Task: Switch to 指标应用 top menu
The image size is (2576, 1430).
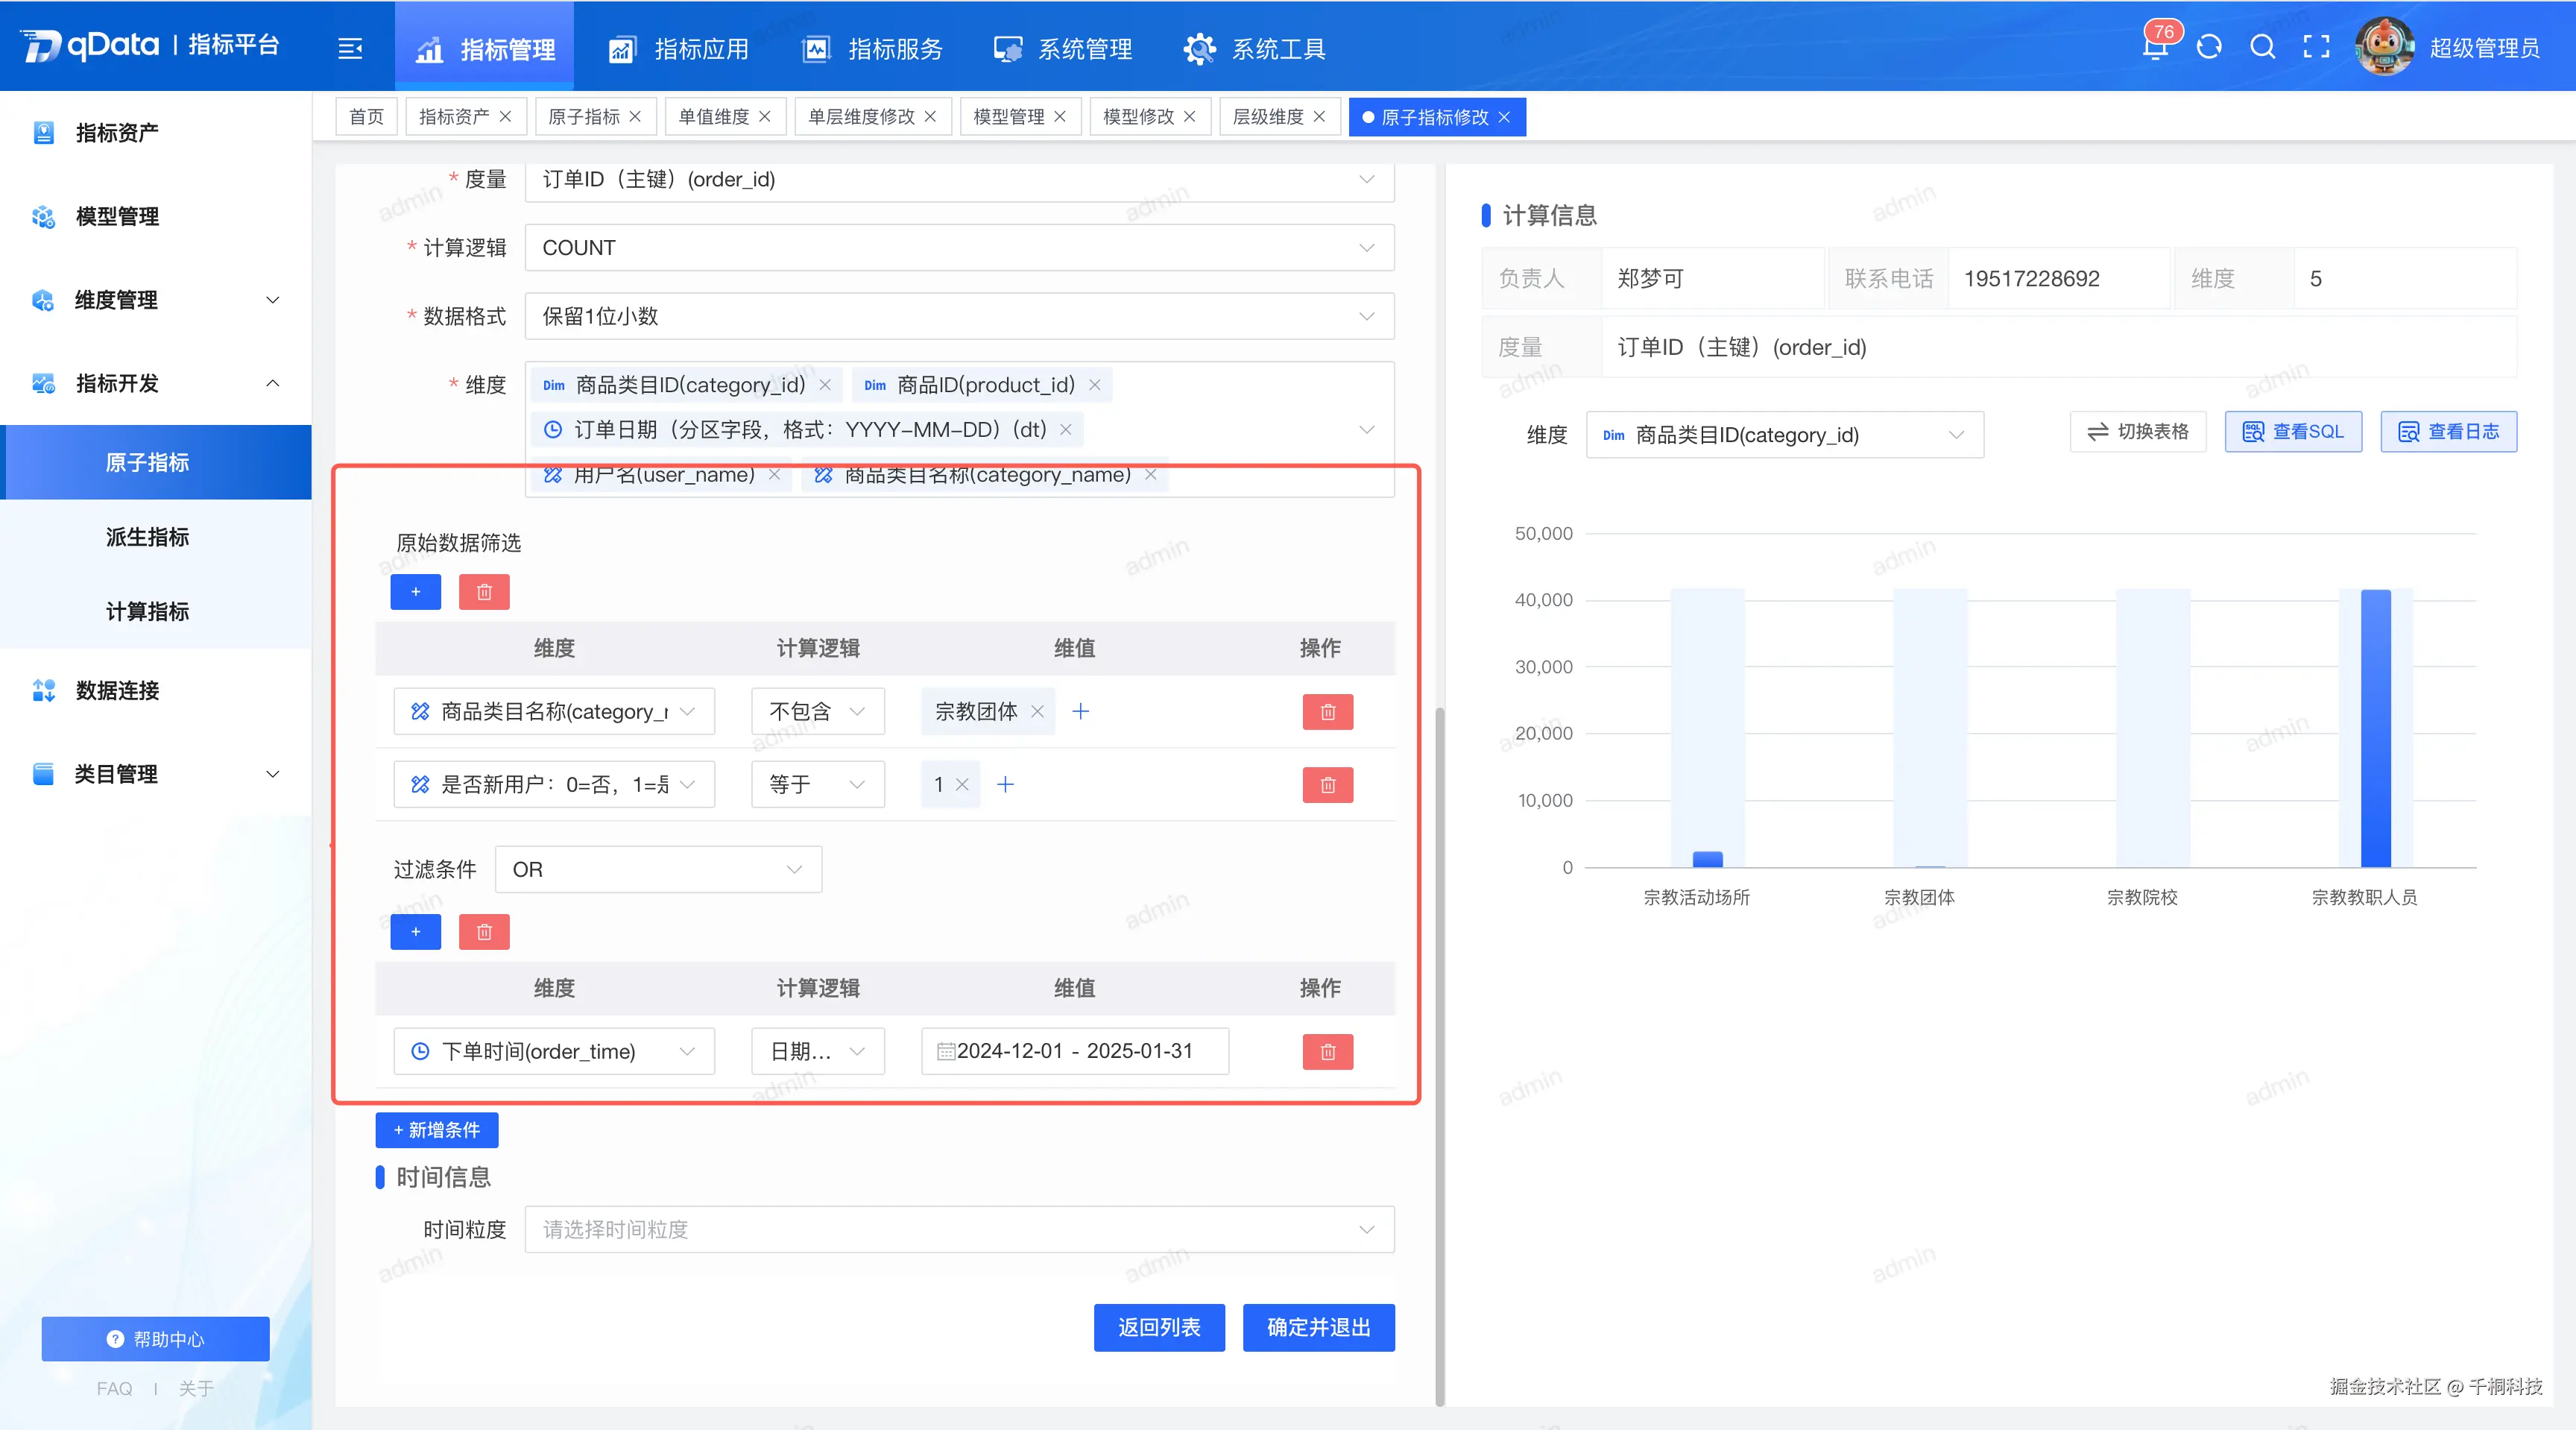Action: pos(680,48)
